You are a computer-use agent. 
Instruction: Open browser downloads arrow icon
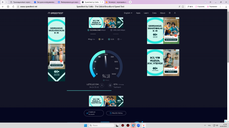point(226,7)
